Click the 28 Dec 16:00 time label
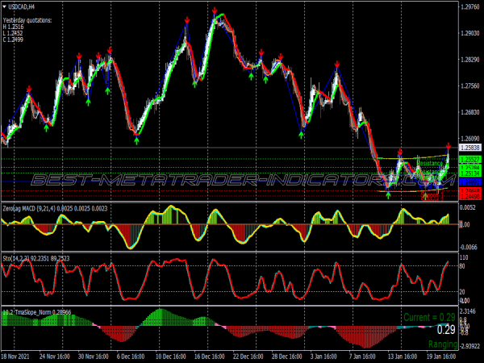Image resolution: width=484 pixels, height=363 pixels. [286, 357]
